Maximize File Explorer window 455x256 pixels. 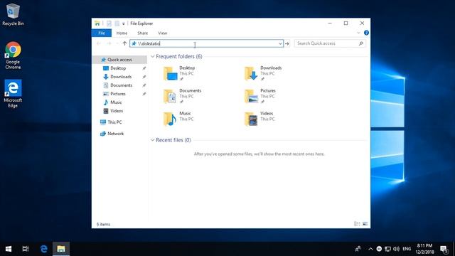[346, 23]
